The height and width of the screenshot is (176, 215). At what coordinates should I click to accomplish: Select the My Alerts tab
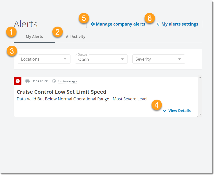click(x=34, y=36)
